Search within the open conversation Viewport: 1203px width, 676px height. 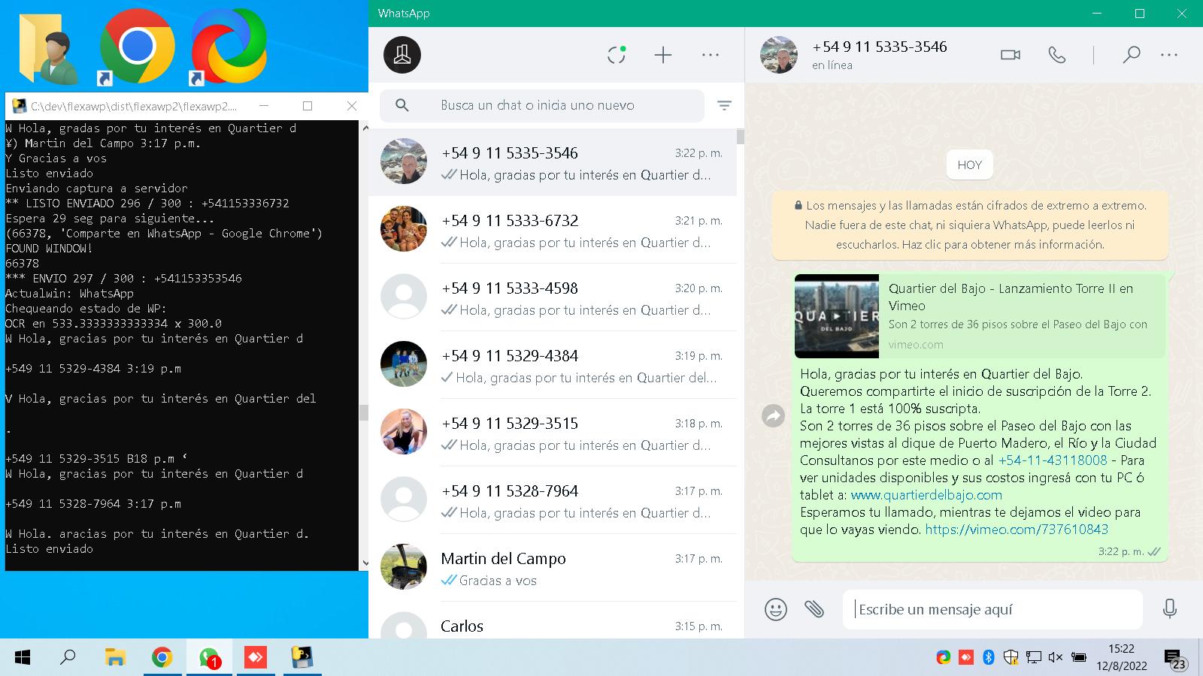pos(1131,55)
